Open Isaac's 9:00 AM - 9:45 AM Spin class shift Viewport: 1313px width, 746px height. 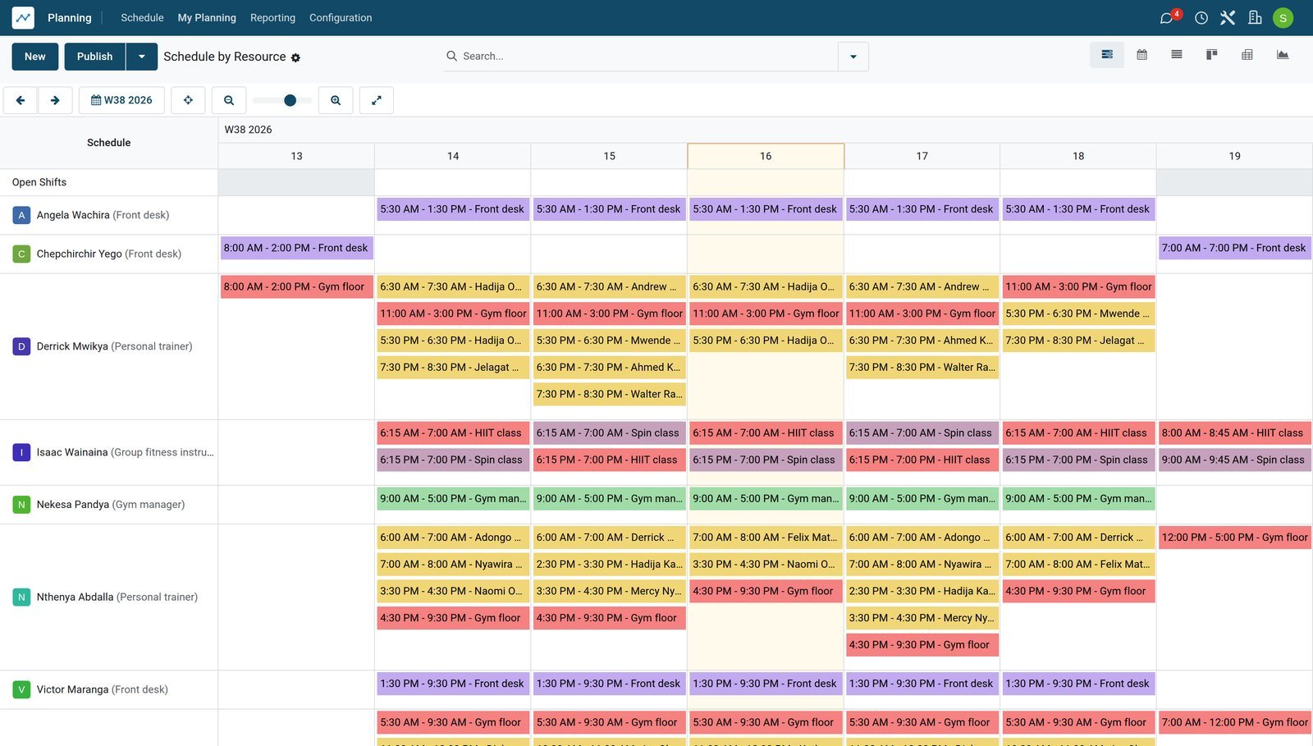pyautogui.click(x=1234, y=460)
